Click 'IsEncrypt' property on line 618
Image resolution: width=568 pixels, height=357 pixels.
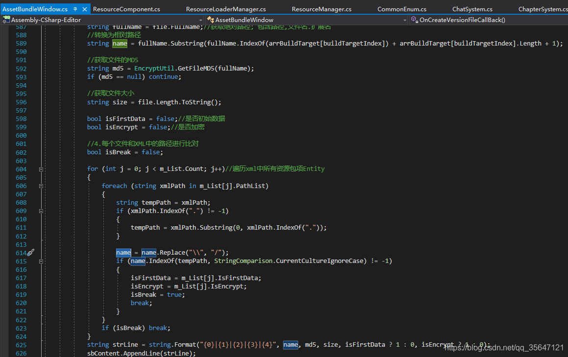pos(227,286)
